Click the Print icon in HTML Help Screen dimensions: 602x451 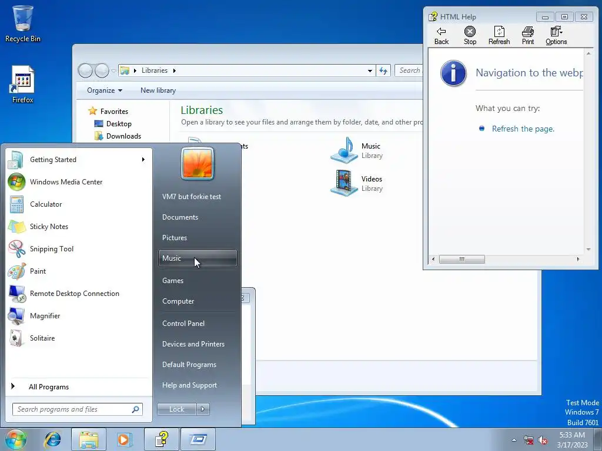point(528,36)
